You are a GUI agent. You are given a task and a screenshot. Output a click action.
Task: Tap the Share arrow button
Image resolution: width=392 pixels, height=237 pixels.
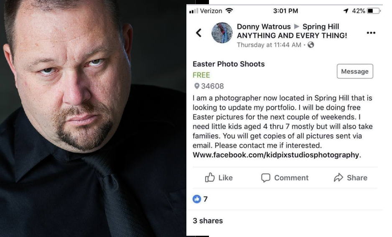tap(339, 178)
